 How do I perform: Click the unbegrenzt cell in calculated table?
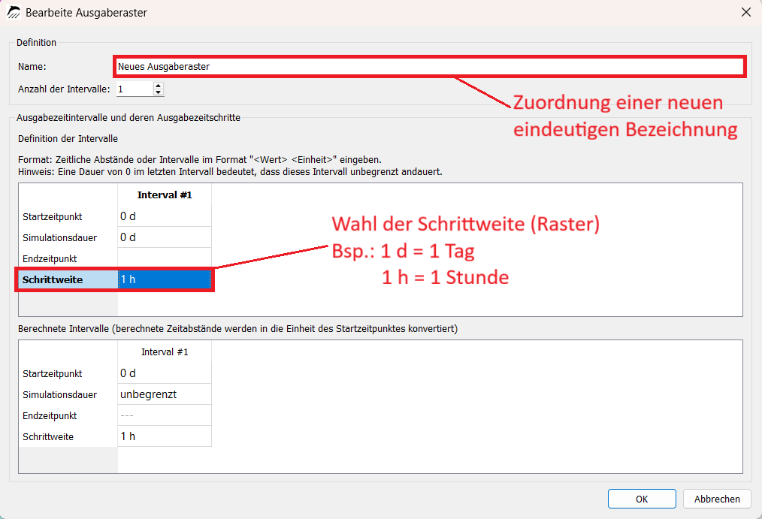click(x=165, y=394)
